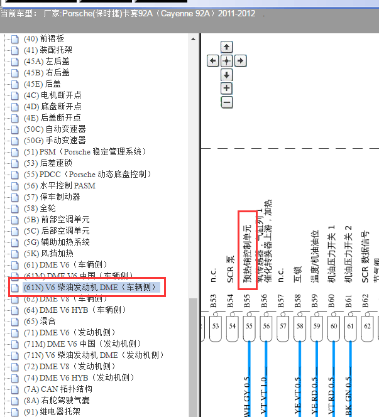The width and height of the screenshot is (379, 417).
Task: Select (8A) 右舵驾驶气囊 entry
Action: [x=57, y=401]
